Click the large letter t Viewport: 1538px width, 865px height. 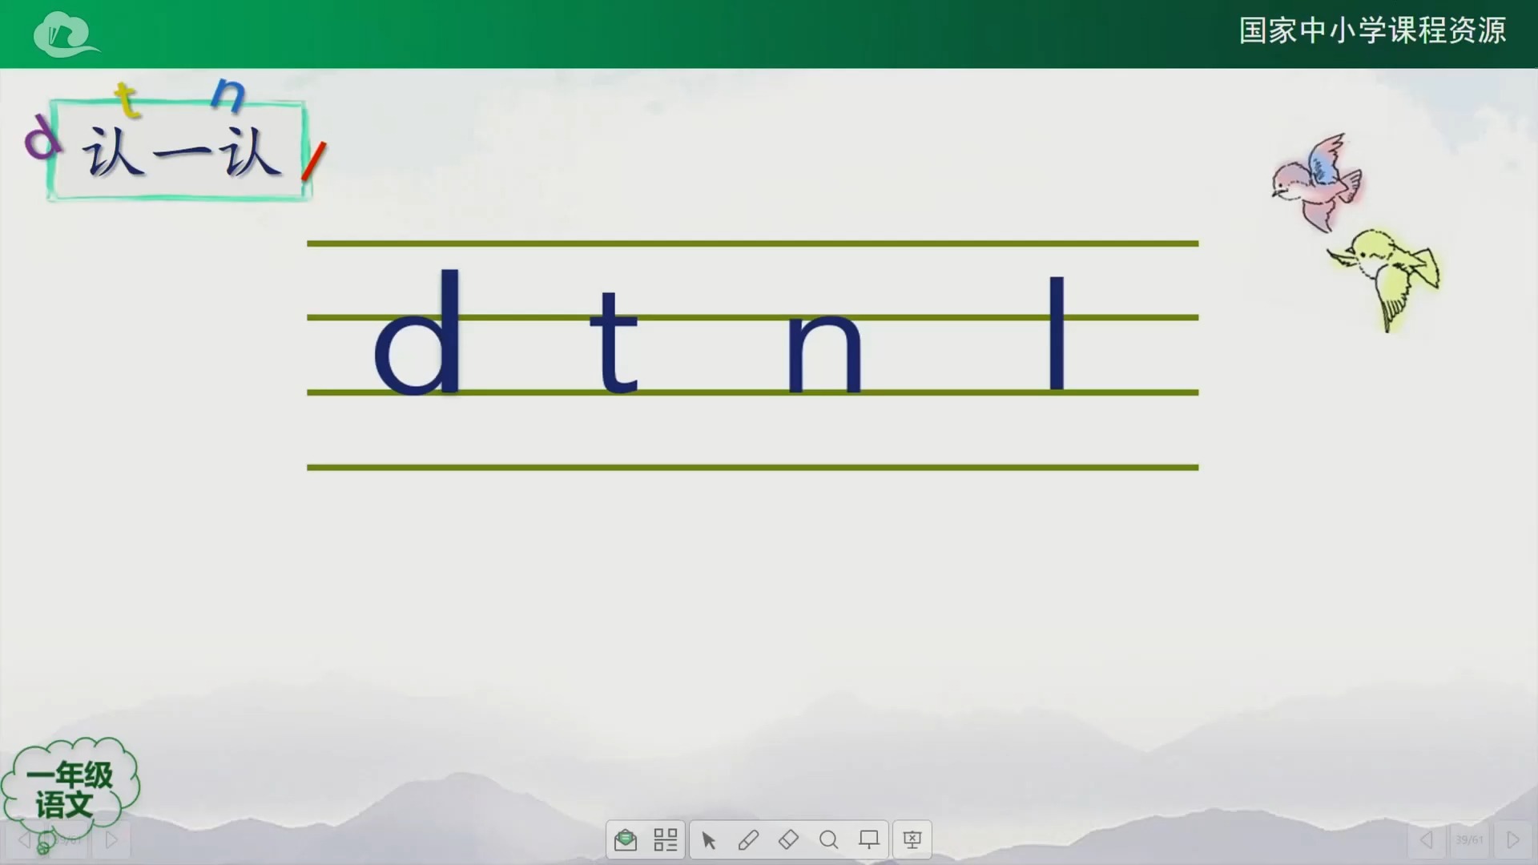pos(614,344)
